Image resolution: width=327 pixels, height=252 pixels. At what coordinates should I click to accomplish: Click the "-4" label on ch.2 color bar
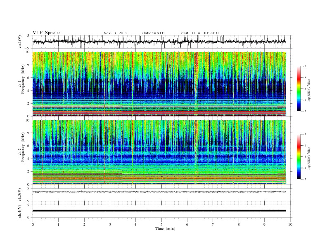click(305, 145)
